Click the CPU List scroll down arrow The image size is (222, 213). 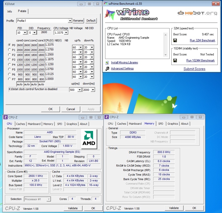click(166, 55)
